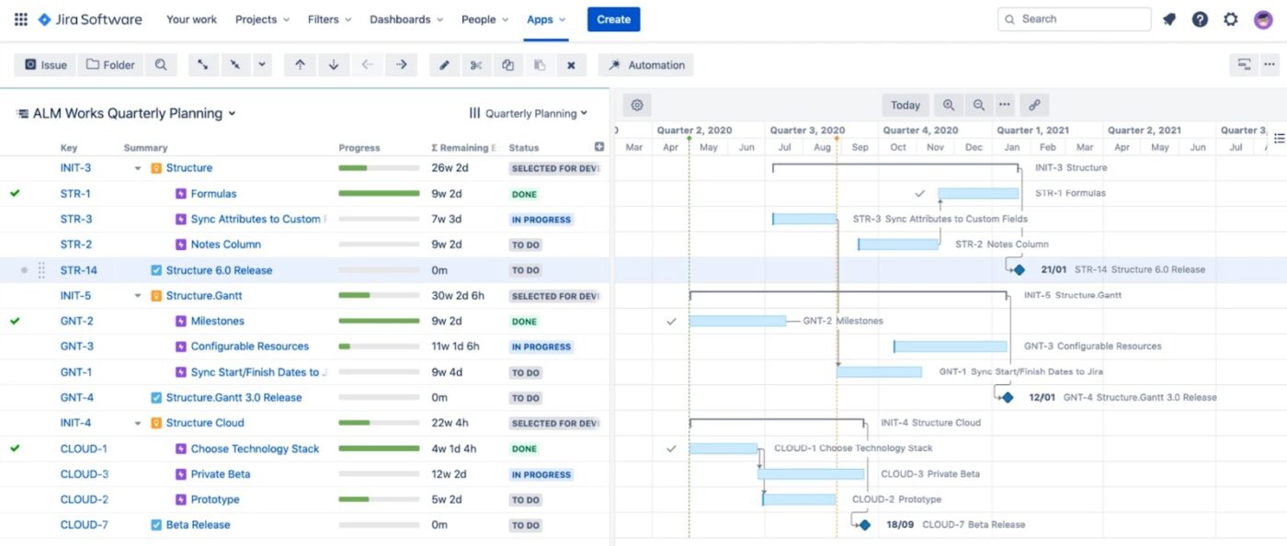This screenshot has height=546, width=1287.
Task: Click the copy icon in toolbar
Action: tap(507, 64)
